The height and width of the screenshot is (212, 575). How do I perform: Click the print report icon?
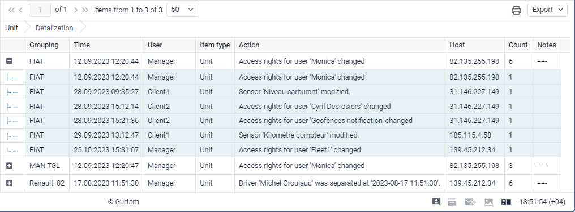(516, 10)
